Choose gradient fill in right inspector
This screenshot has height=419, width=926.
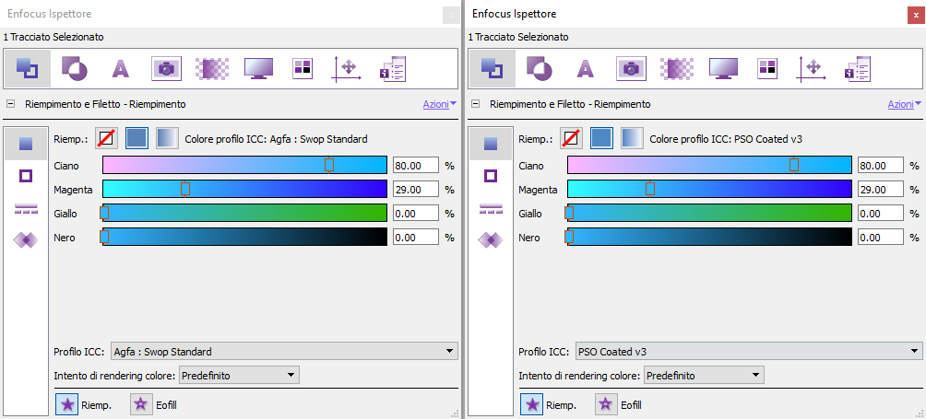[631, 139]
